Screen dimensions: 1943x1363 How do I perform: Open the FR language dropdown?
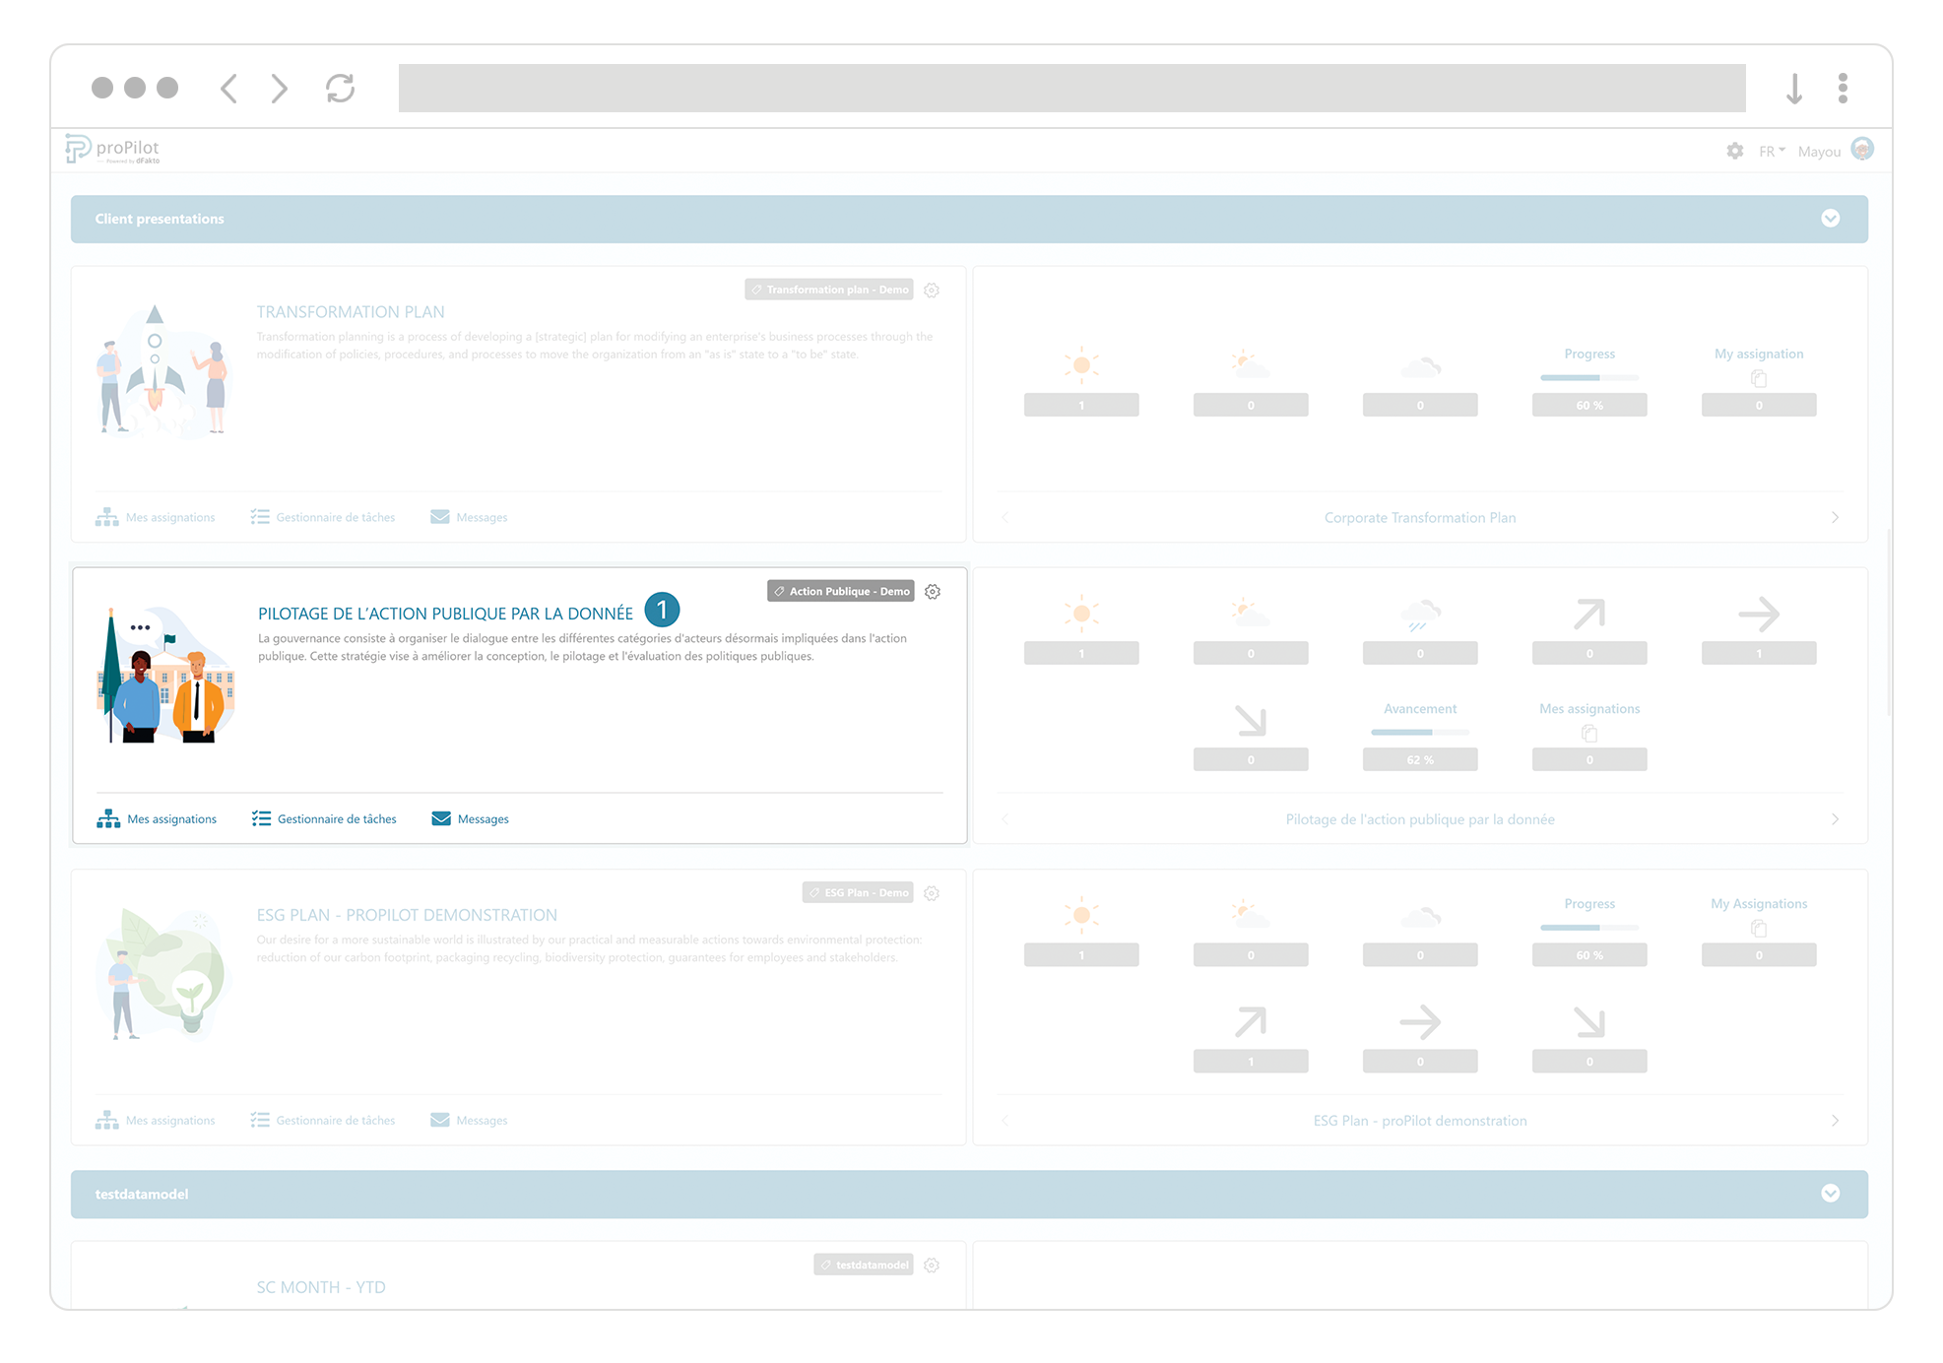tap(1771, 152)
